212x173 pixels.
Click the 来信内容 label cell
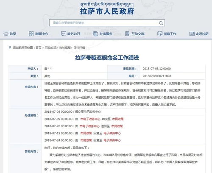pyautogui.click(x=25, y=94)
